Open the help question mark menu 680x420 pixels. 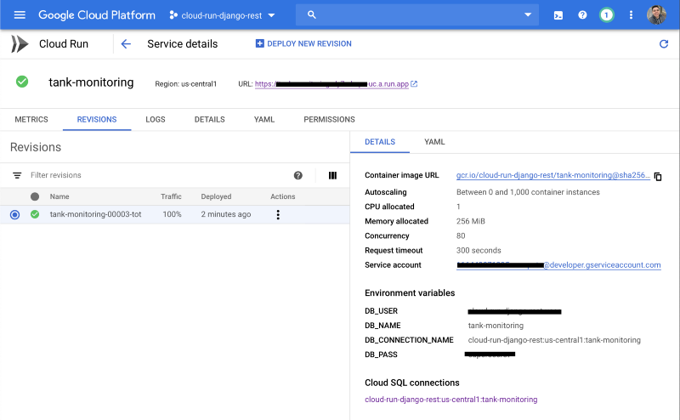(x=582, y=15)
